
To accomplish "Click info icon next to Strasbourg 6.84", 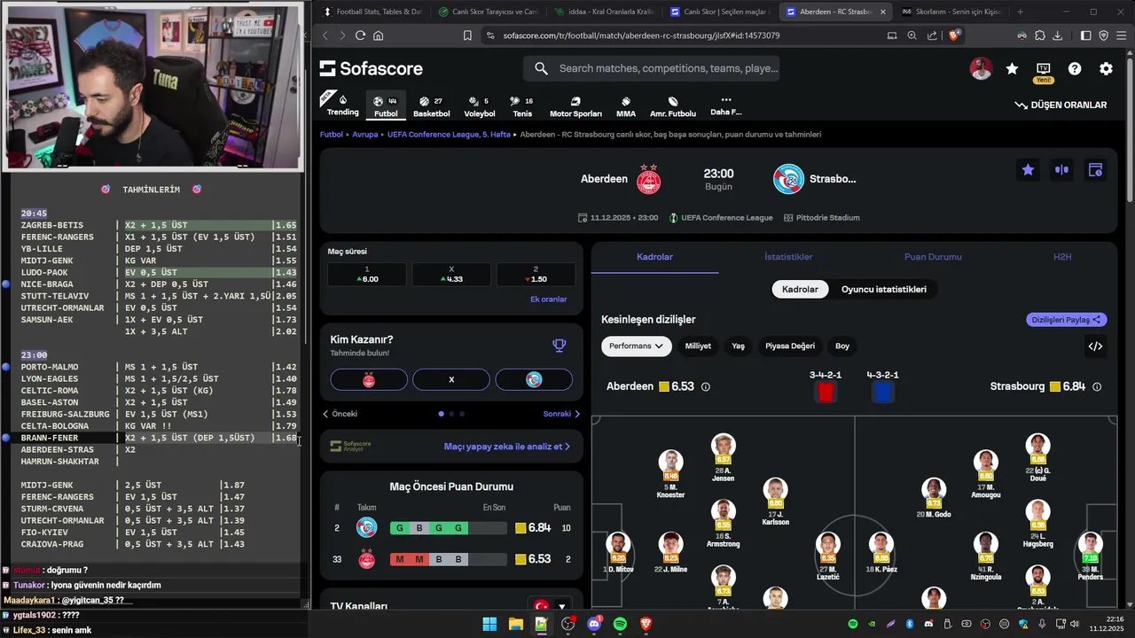I will (1097, 386).
